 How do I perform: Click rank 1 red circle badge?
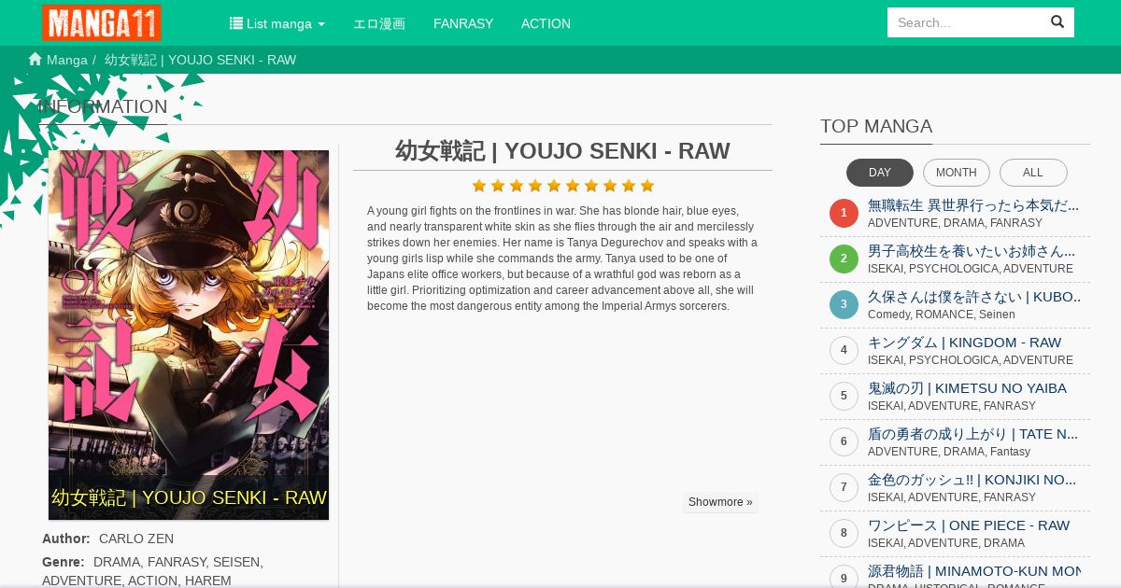click(844, 213)
